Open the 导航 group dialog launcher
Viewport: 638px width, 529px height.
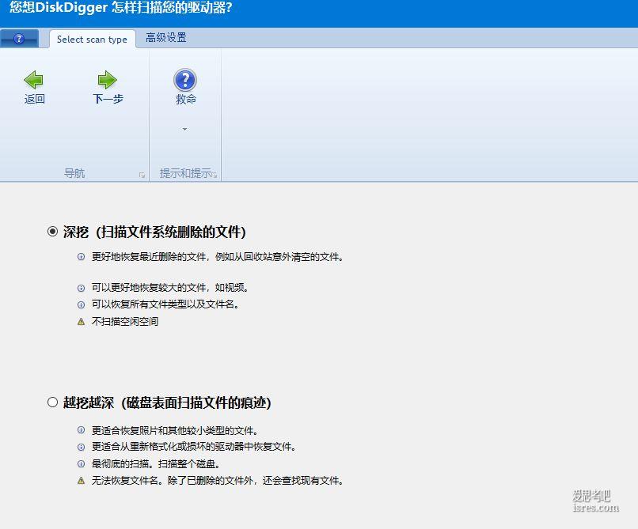pos(142,176)
